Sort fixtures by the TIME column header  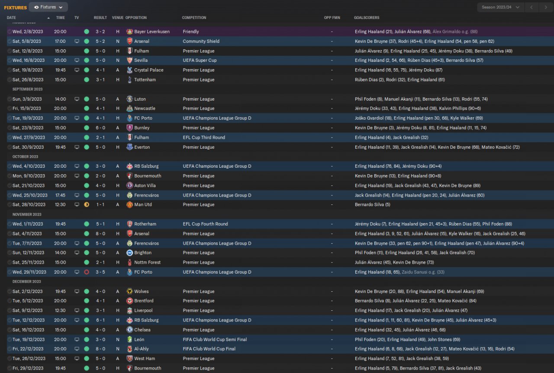coord(61,18)
